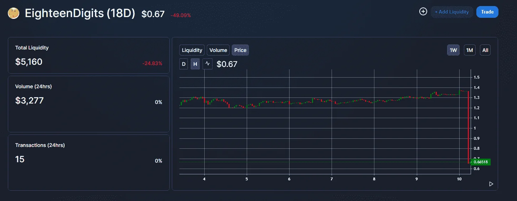Click the Transactions (24hrs) label

[40, 145]
